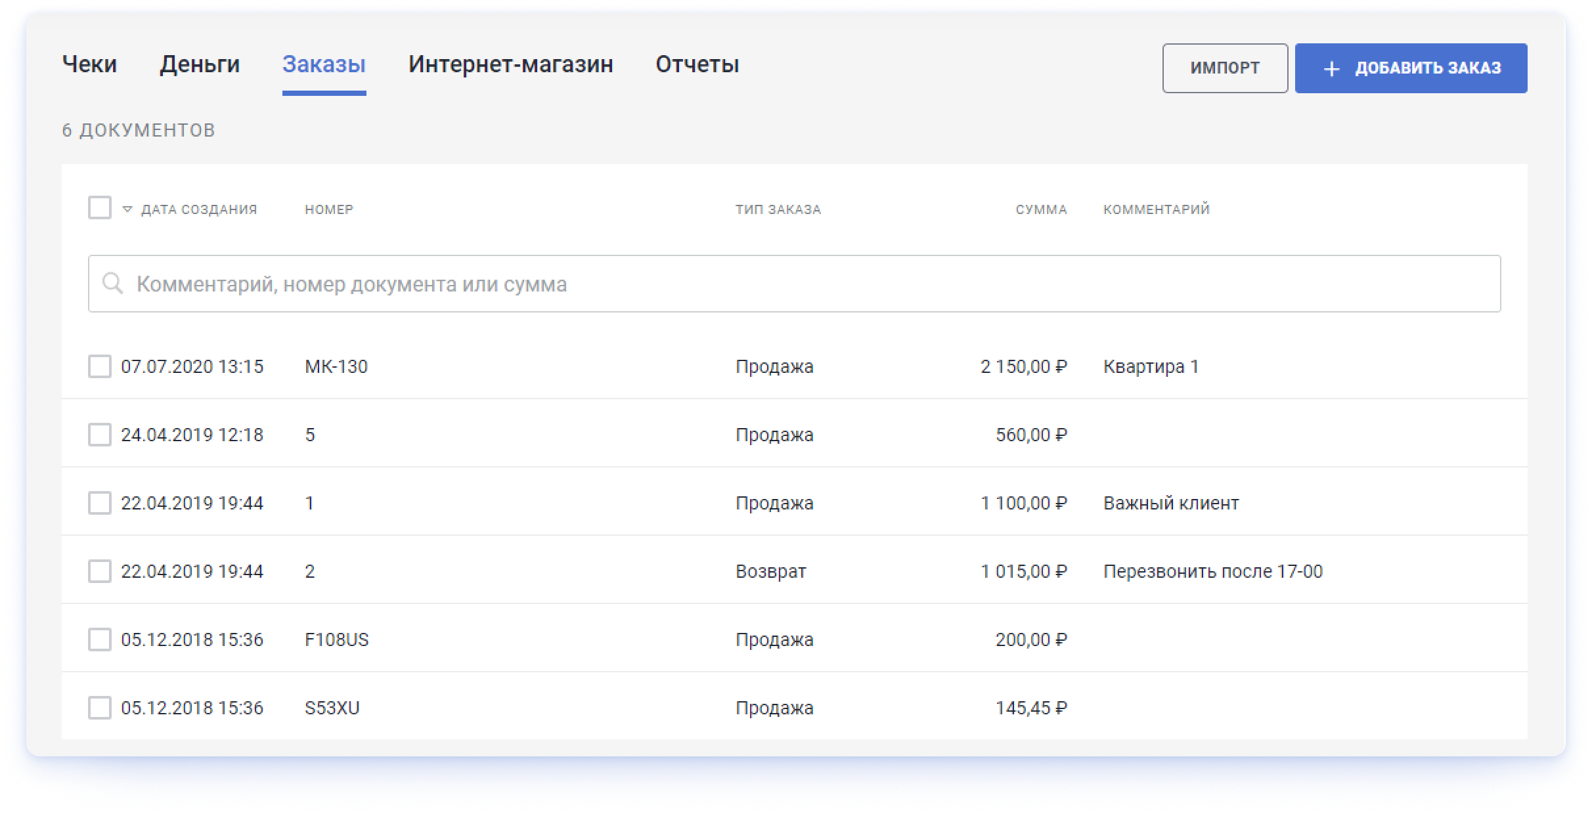Check the select-all checkbox in header
Viewport: 1592px width, 822px height.
tap(100, 207)
